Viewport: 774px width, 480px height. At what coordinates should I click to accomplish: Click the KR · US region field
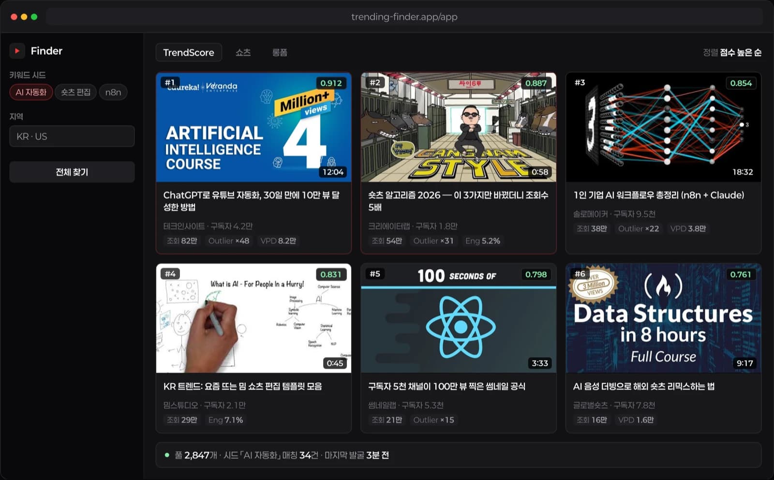pos(72,136)
